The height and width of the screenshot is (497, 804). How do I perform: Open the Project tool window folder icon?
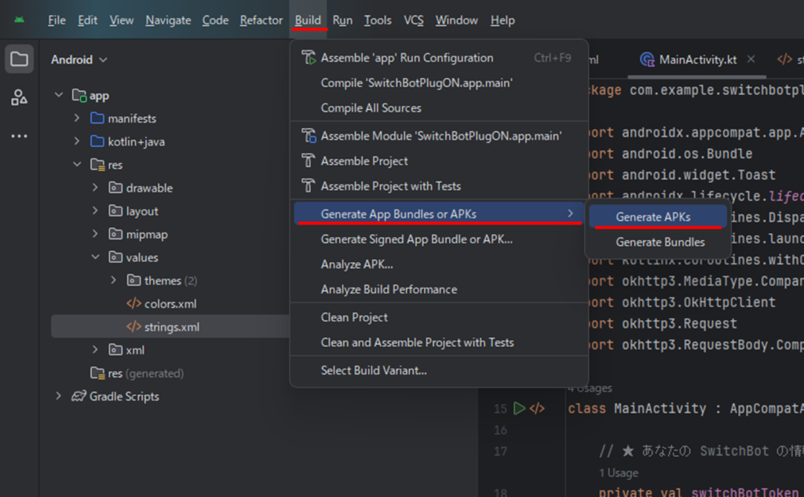(20, 60)
